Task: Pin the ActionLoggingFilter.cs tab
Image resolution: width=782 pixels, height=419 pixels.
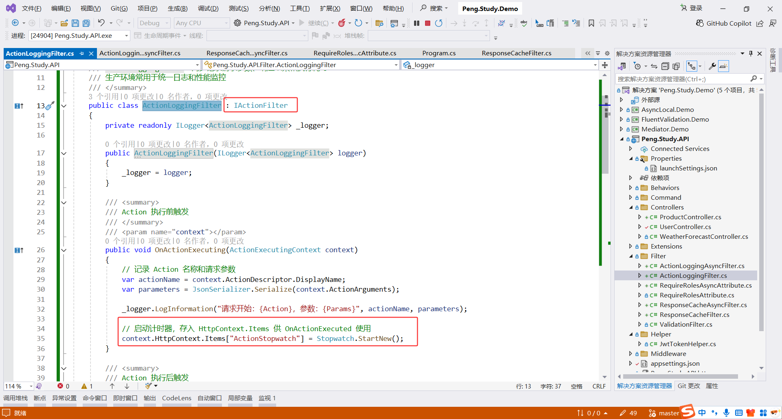Action: tap(82, 53)
